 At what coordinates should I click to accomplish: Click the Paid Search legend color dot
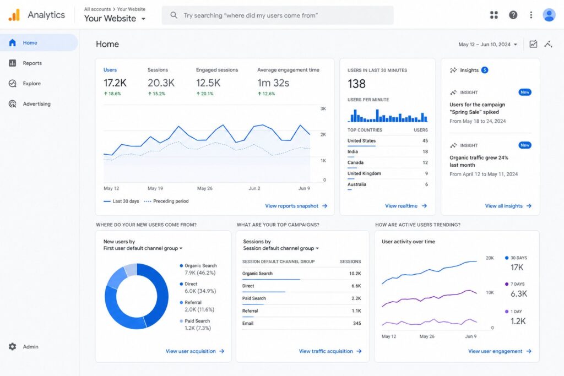coord(181,321)
